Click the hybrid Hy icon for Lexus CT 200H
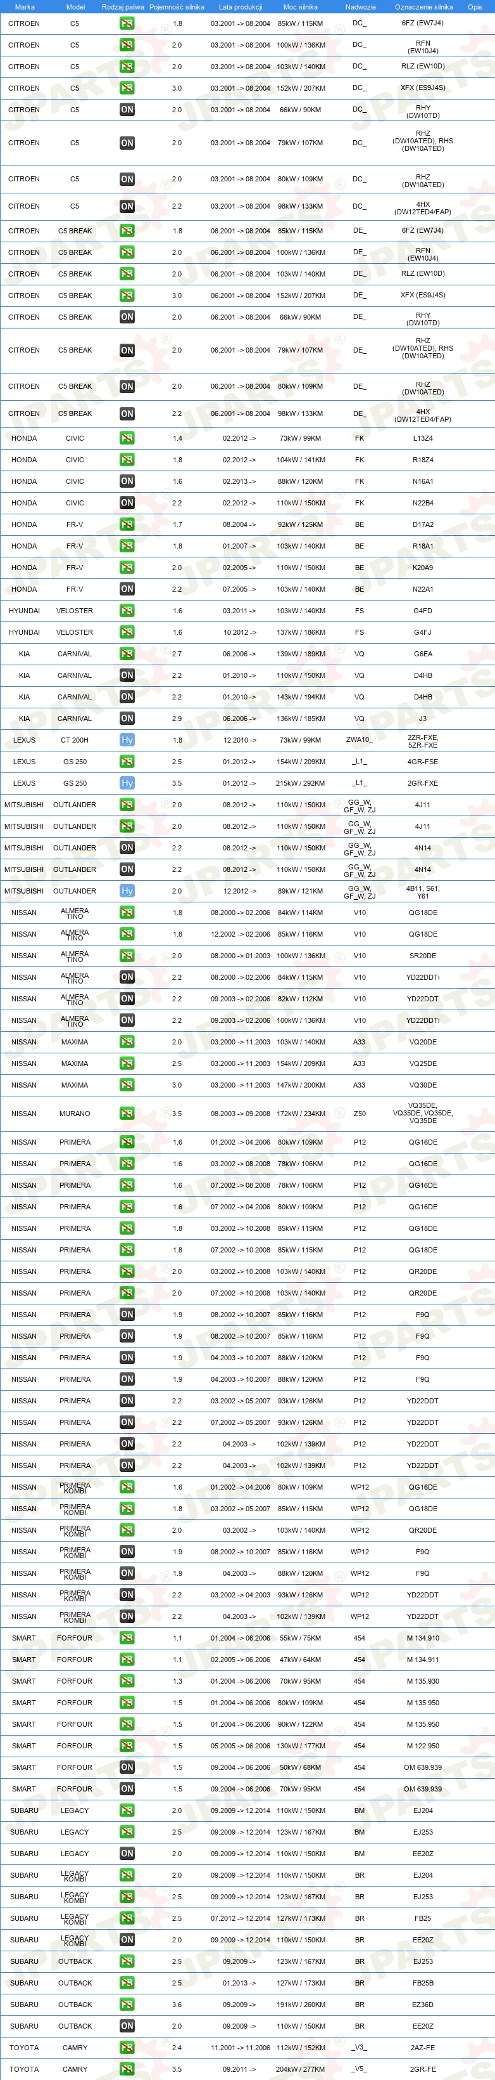The width and height of the screenshot is (495, 2080). tap(127, 741)
